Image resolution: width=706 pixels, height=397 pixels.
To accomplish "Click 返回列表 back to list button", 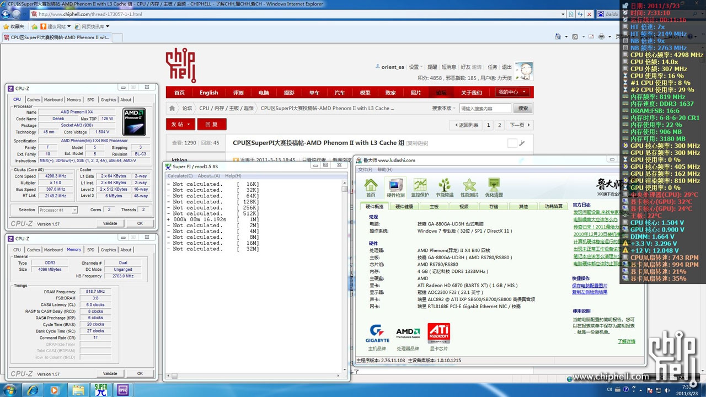I will click(x=466, y=125).
